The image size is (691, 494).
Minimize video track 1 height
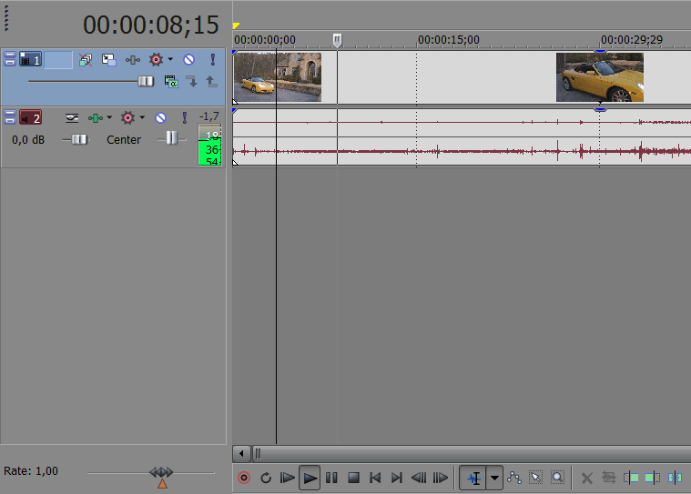pos(10,55)
